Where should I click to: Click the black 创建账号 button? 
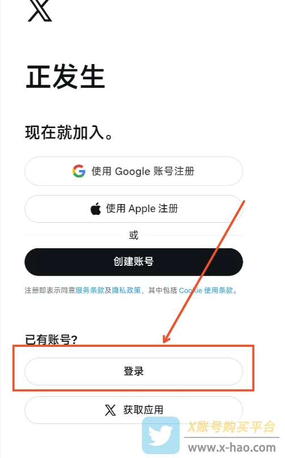134,262
